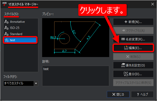
Task: Close the 寸法スタイル マネージャー window
Action: point(153,4)
